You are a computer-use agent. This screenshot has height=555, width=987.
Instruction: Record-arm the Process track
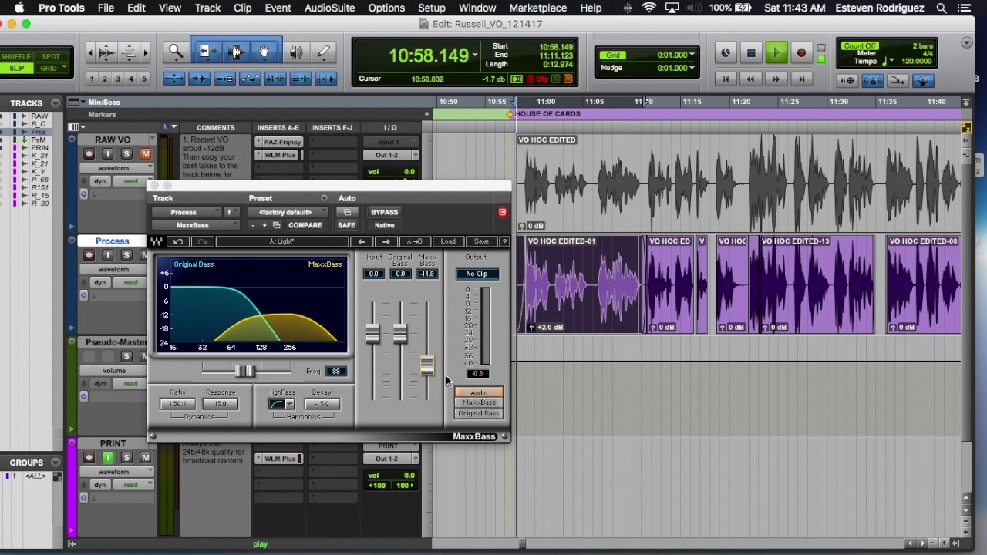tap(89, 256)
